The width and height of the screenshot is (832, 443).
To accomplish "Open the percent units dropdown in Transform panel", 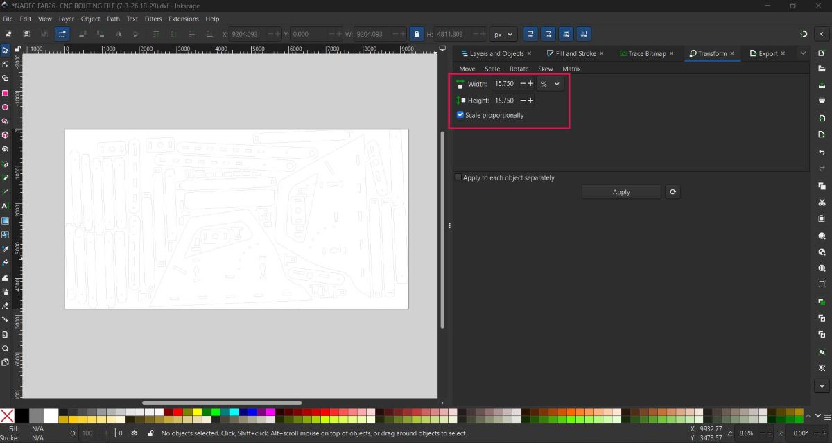I will click(x=550, y=84).
